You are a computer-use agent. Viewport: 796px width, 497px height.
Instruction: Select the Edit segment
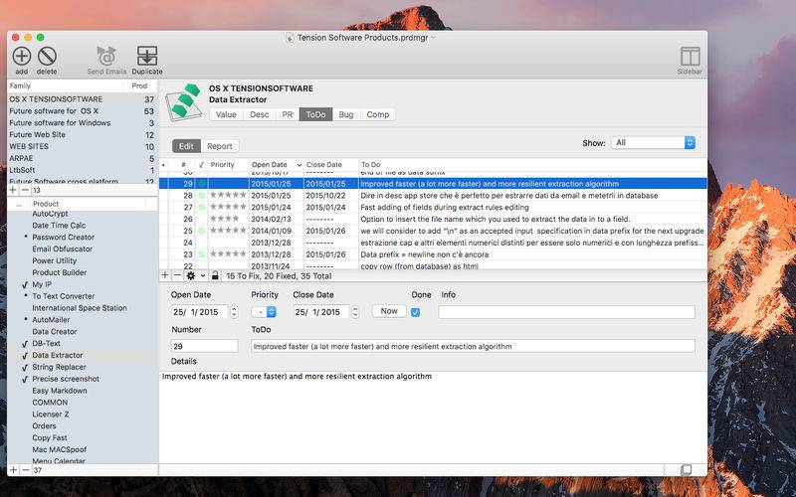click(x=186, y=146)
